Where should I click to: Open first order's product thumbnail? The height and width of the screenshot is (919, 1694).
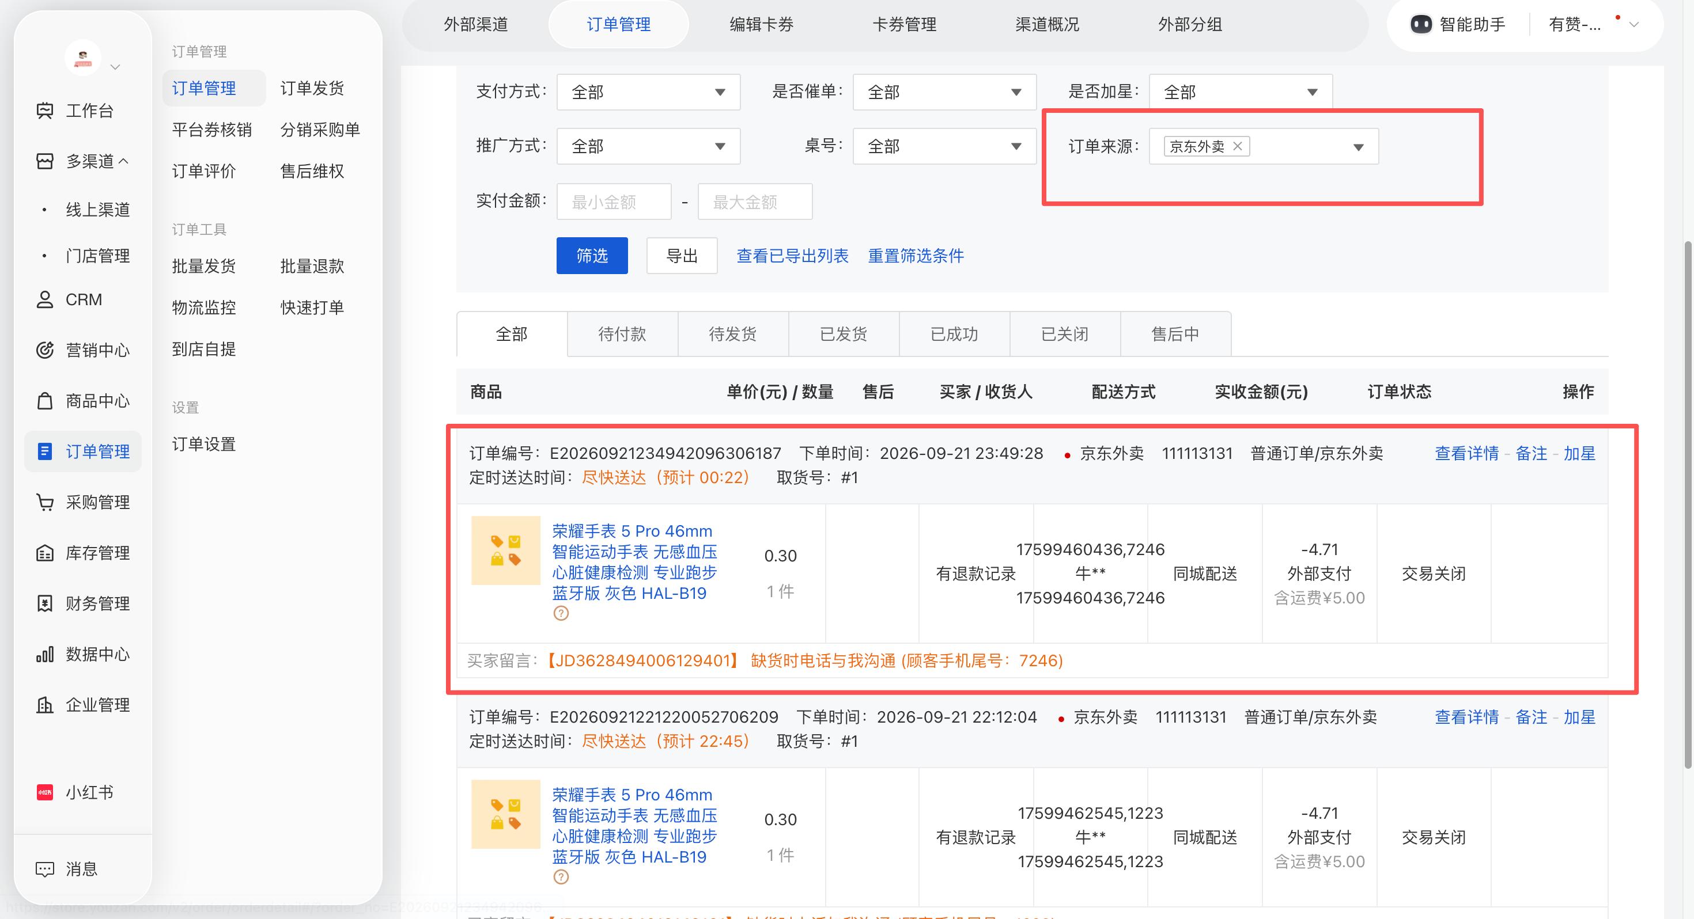point(506,551)
